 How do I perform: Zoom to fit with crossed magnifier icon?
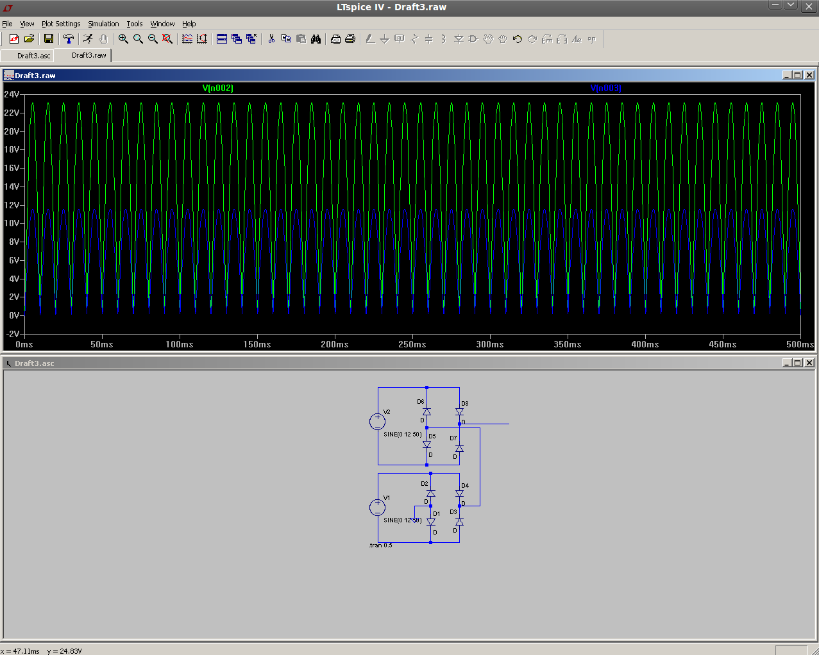[x=167, y=39]
